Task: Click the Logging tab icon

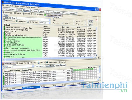Action: coord(59,62)
